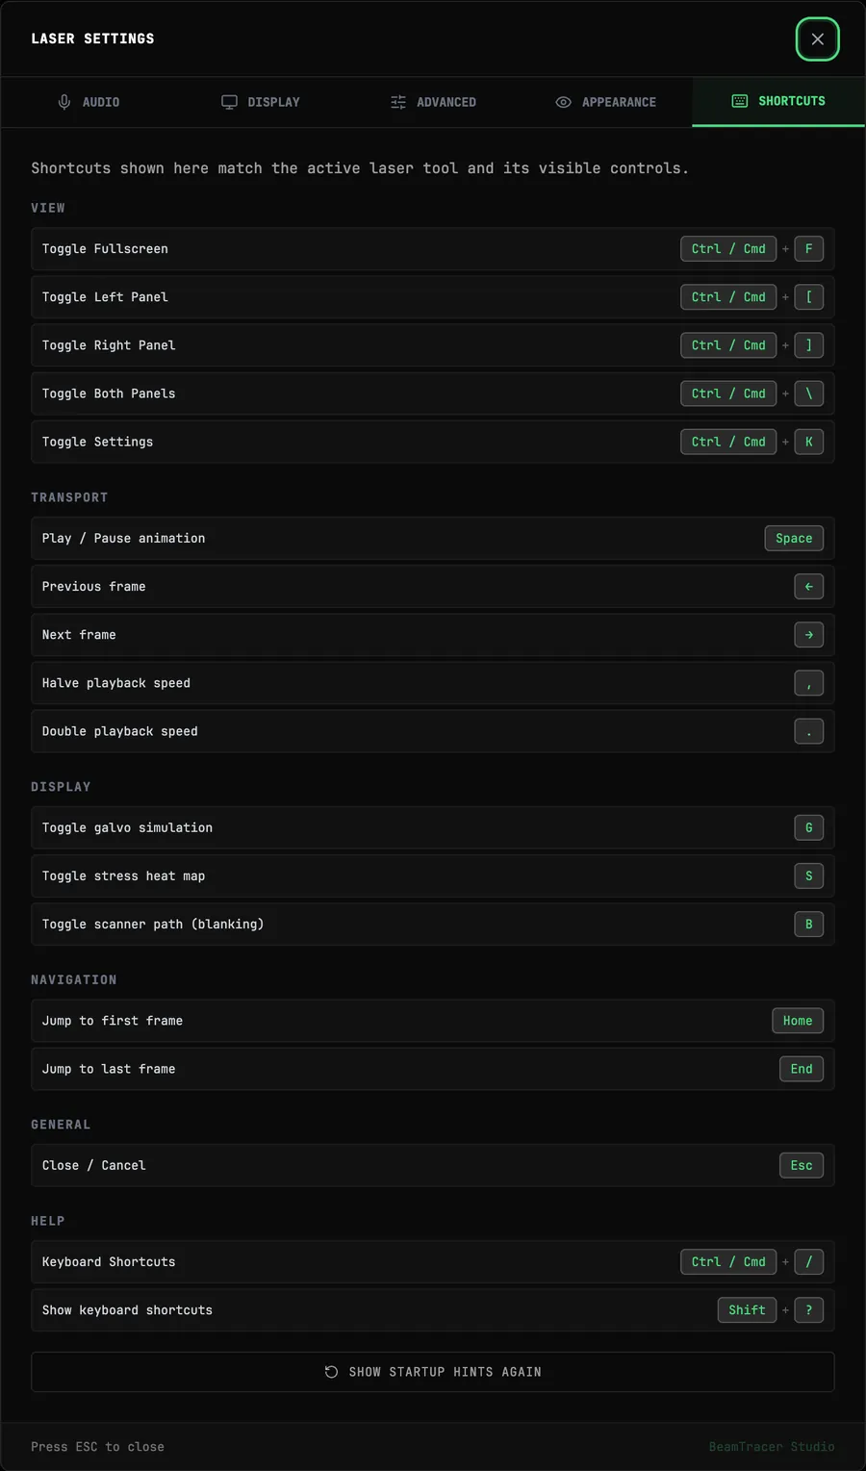866x1471 pixels.
Task: Click Ctrl / Cmd badge in Keyboard Shortcuts row
Action: (728, 1262)
